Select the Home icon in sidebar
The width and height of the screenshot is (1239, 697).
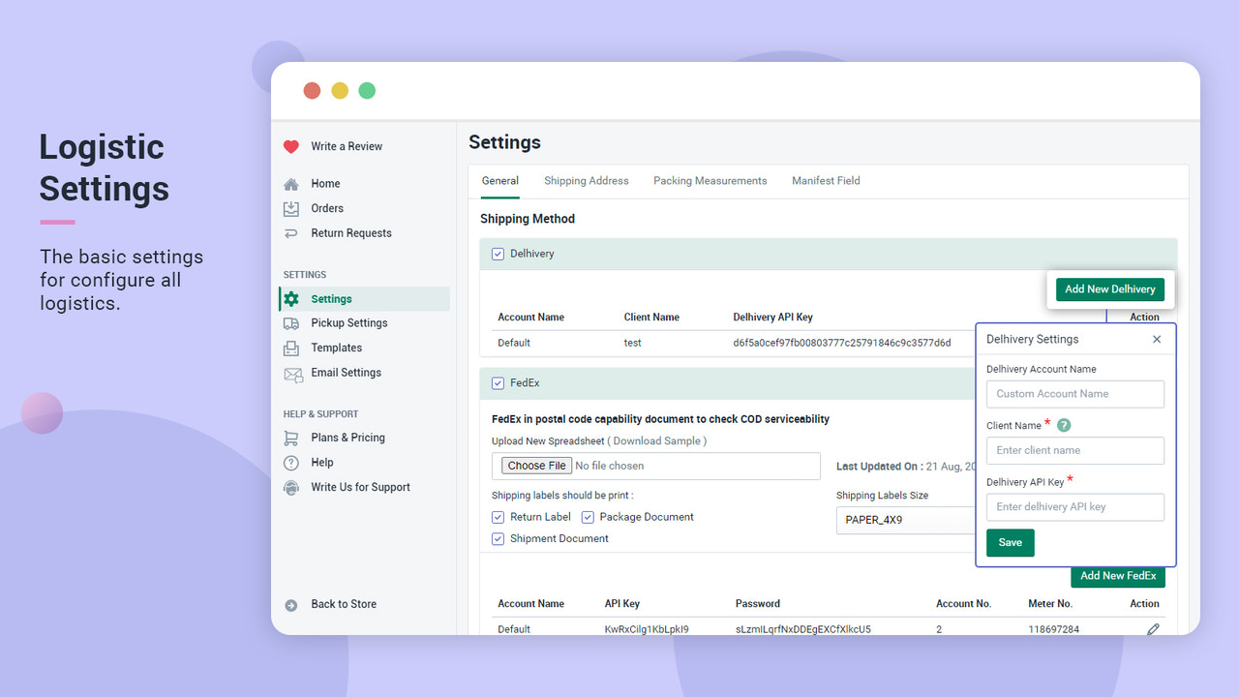[x=291, y=183]
